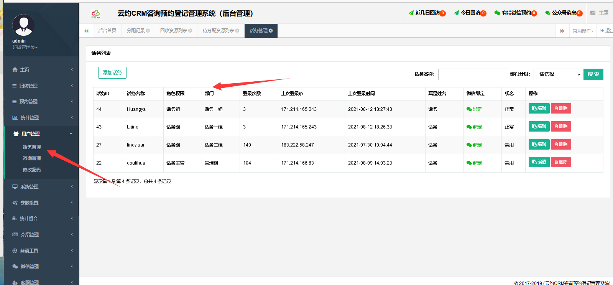
Task: Focus the 话务名称 search input field
Action: click(x=473, y=74)
